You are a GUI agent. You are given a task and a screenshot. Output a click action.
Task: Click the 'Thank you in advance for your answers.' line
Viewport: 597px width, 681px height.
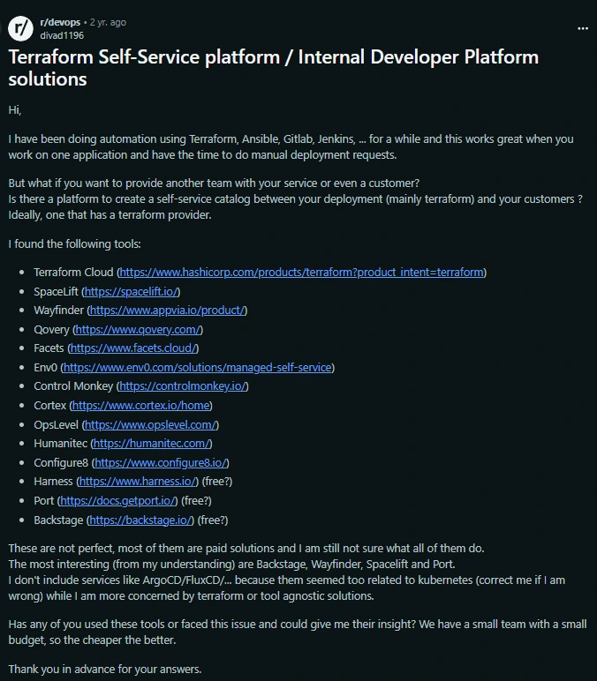pos(105,669)
